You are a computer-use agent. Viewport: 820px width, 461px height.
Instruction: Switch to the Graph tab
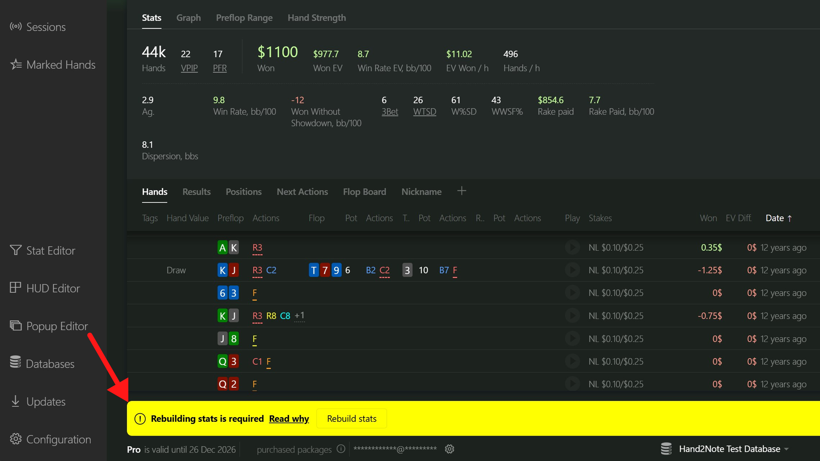pos(188,17)
